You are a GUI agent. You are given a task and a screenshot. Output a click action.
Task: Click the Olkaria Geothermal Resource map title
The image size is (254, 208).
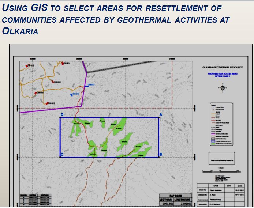coord(222,68)
